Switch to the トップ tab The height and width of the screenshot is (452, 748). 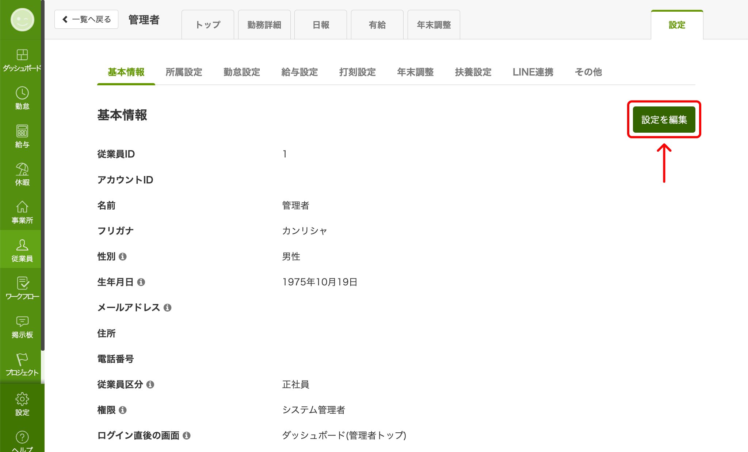208,25
